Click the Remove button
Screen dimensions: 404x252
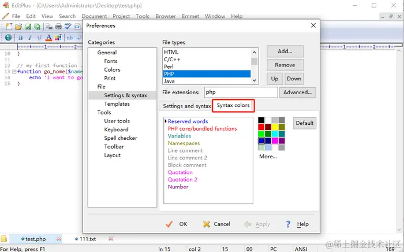285,65
